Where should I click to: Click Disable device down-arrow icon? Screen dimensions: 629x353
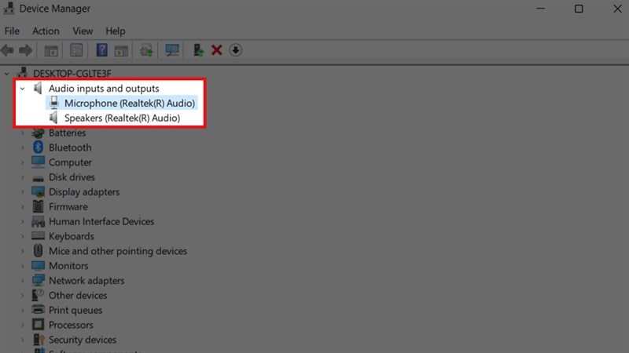pyautogui.click(x=235, y=50)
